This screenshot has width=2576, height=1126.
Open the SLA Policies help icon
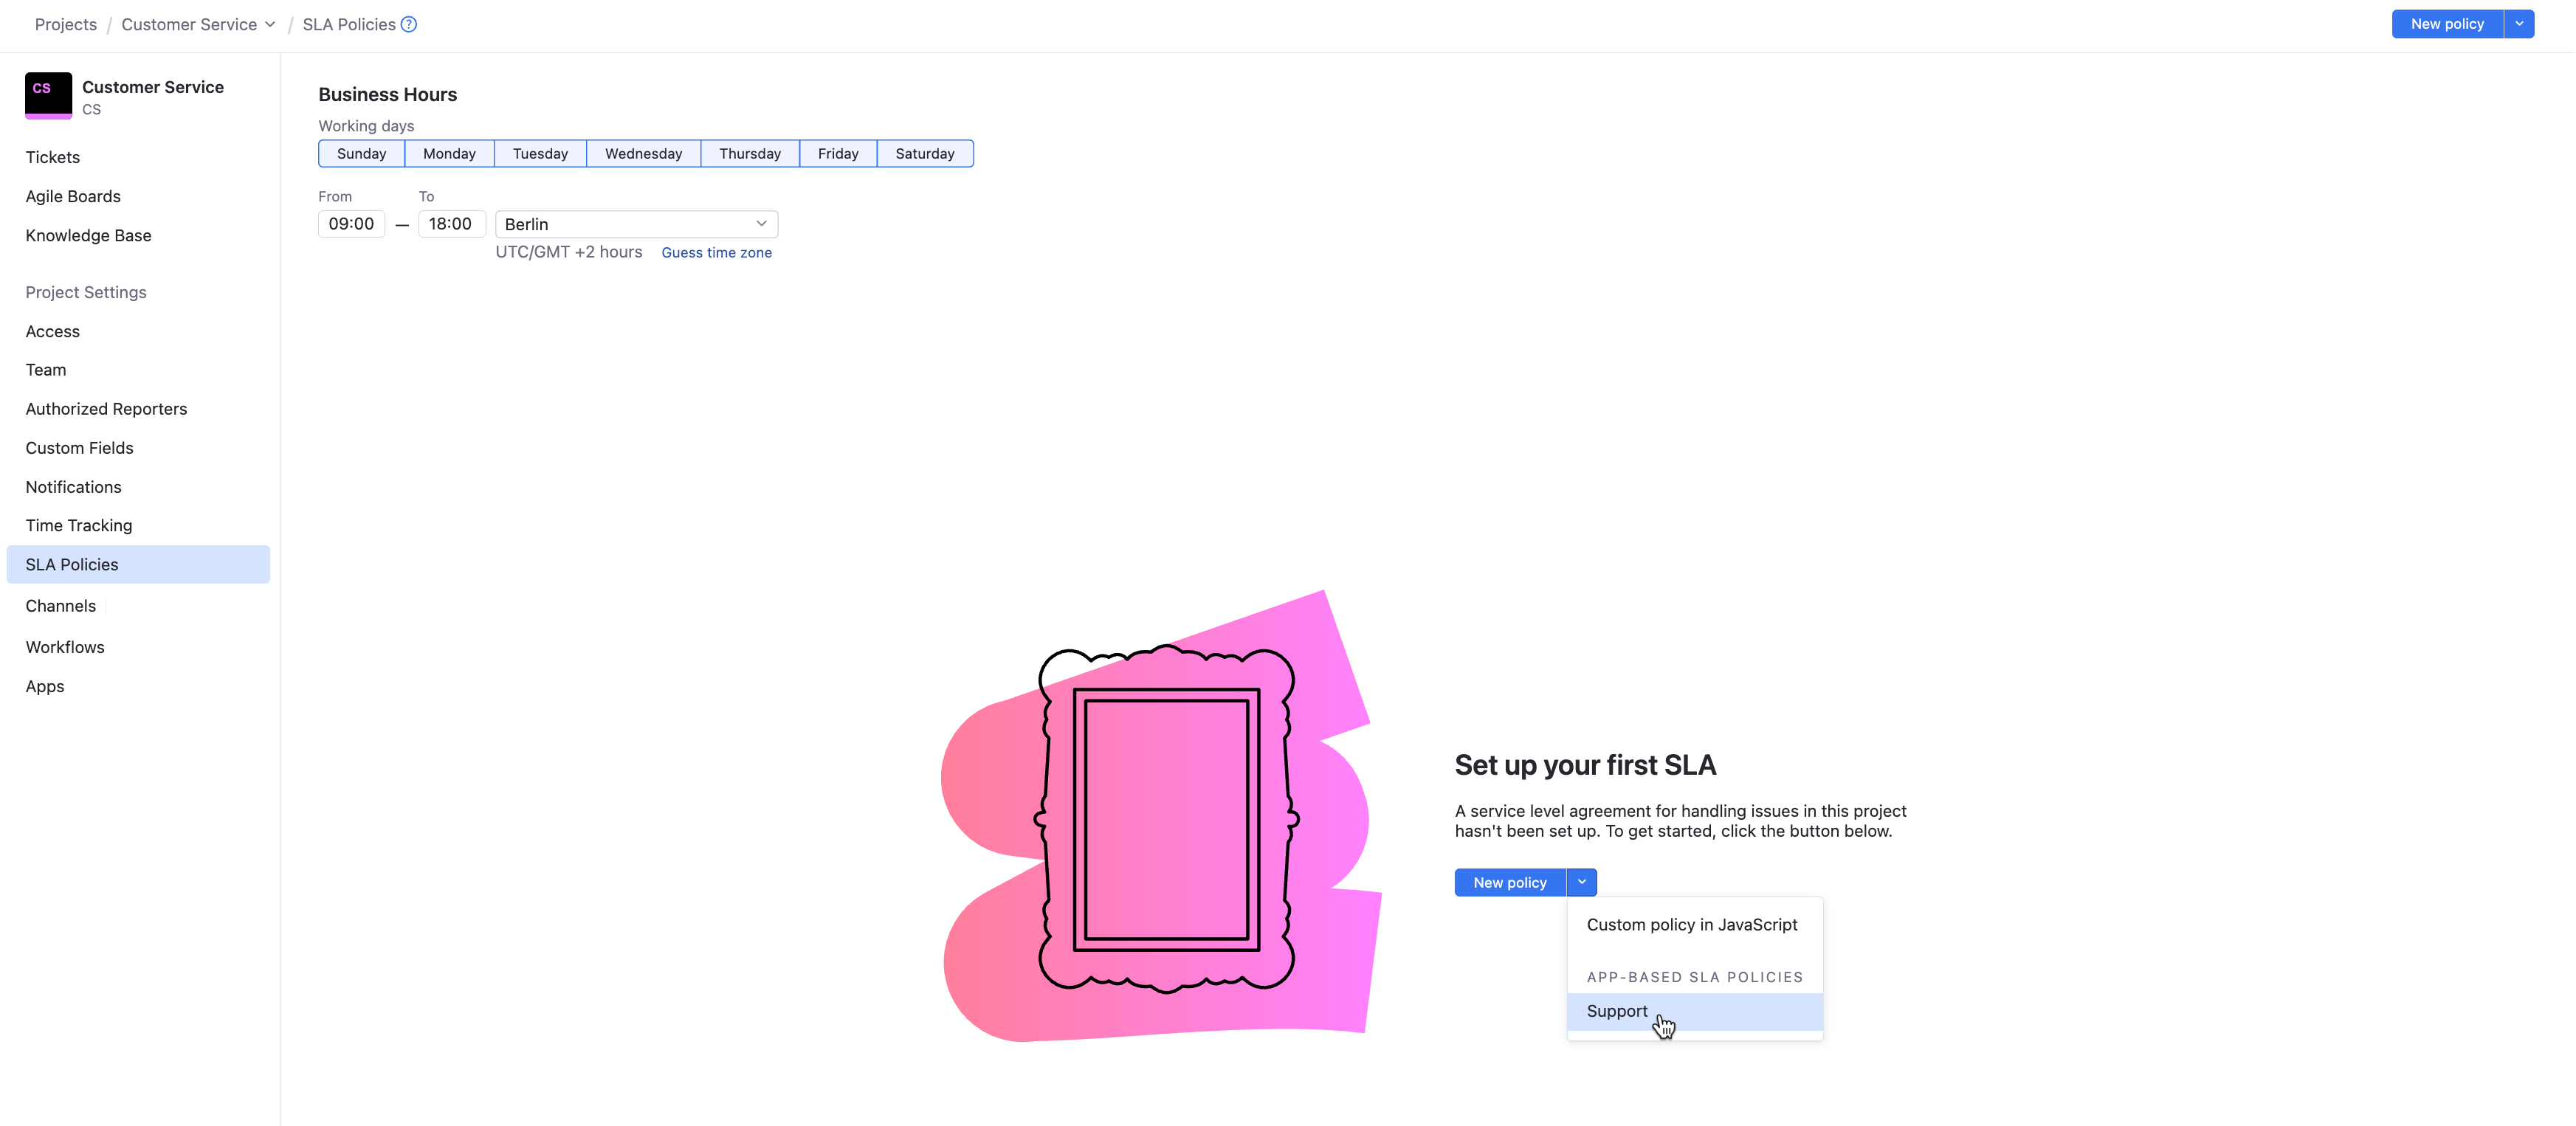[408, 24]
